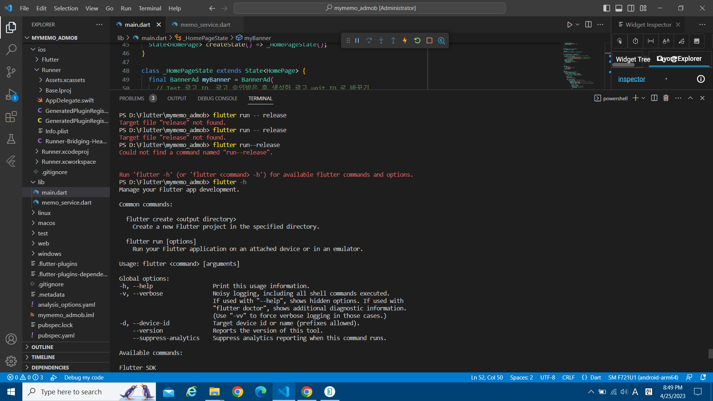
Task: Open the Accounts menu icon
Action: pos(11,339)
